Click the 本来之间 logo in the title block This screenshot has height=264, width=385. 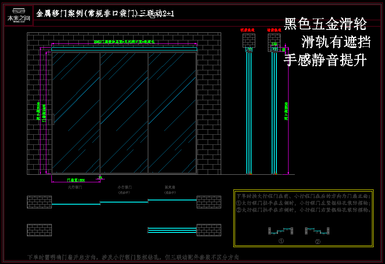(x=19, y=16)
